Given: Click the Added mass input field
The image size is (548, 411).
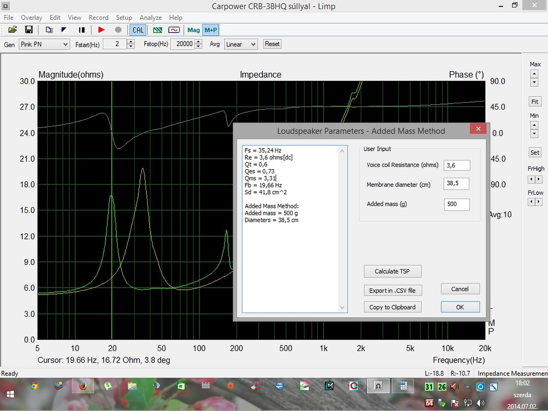Looking at the screenshot, I should [457, 204].
